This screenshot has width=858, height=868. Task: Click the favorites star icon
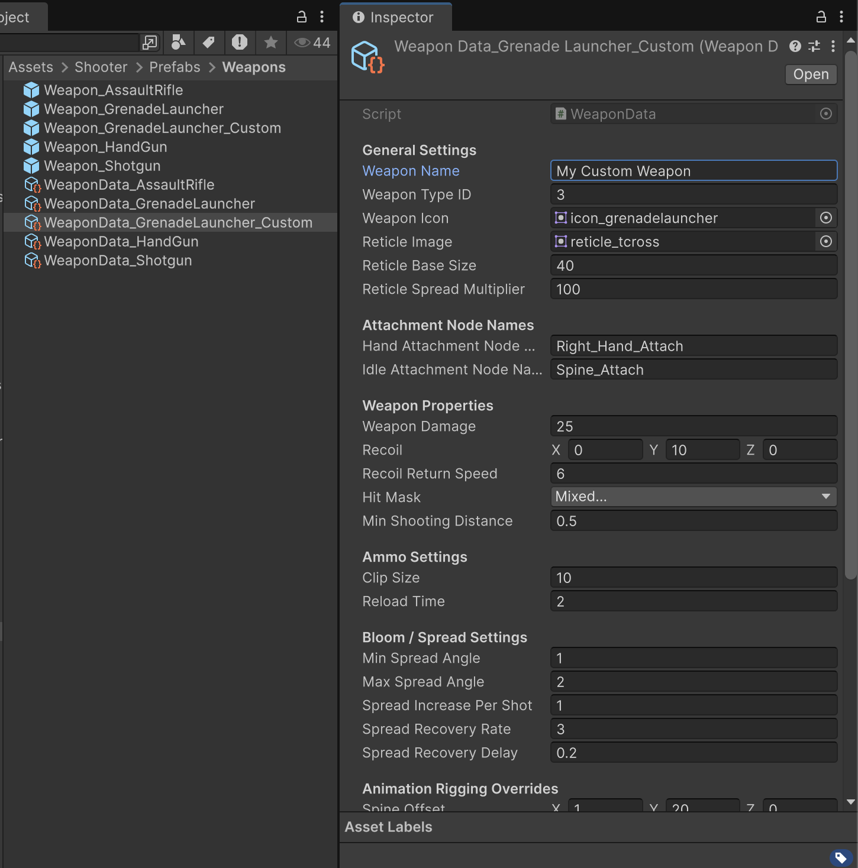[x=271, y=43]
